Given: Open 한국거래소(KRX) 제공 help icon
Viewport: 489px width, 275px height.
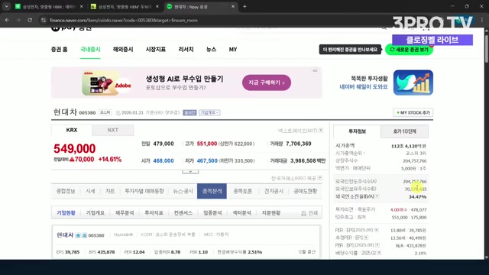Looking at the screenshot, I should click(320, 178).
